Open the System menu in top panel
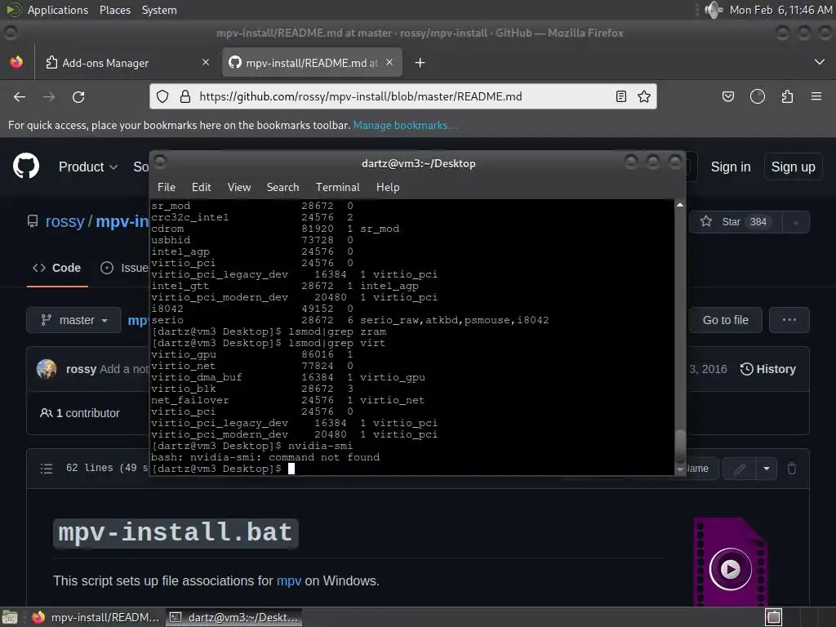Screen dimensions: 836x627 click(159, 10)
